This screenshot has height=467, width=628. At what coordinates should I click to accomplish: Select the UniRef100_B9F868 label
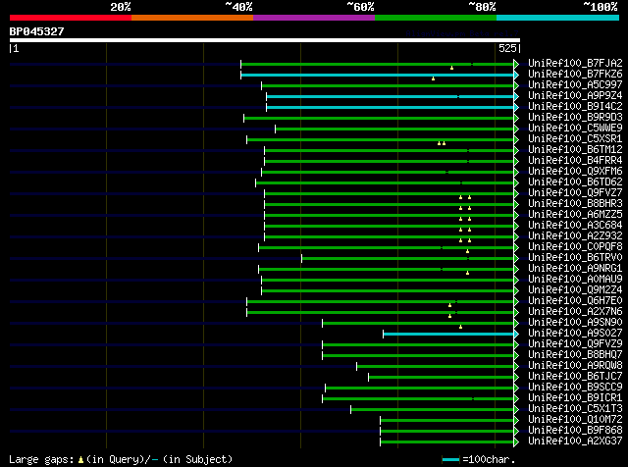point(575,431)
